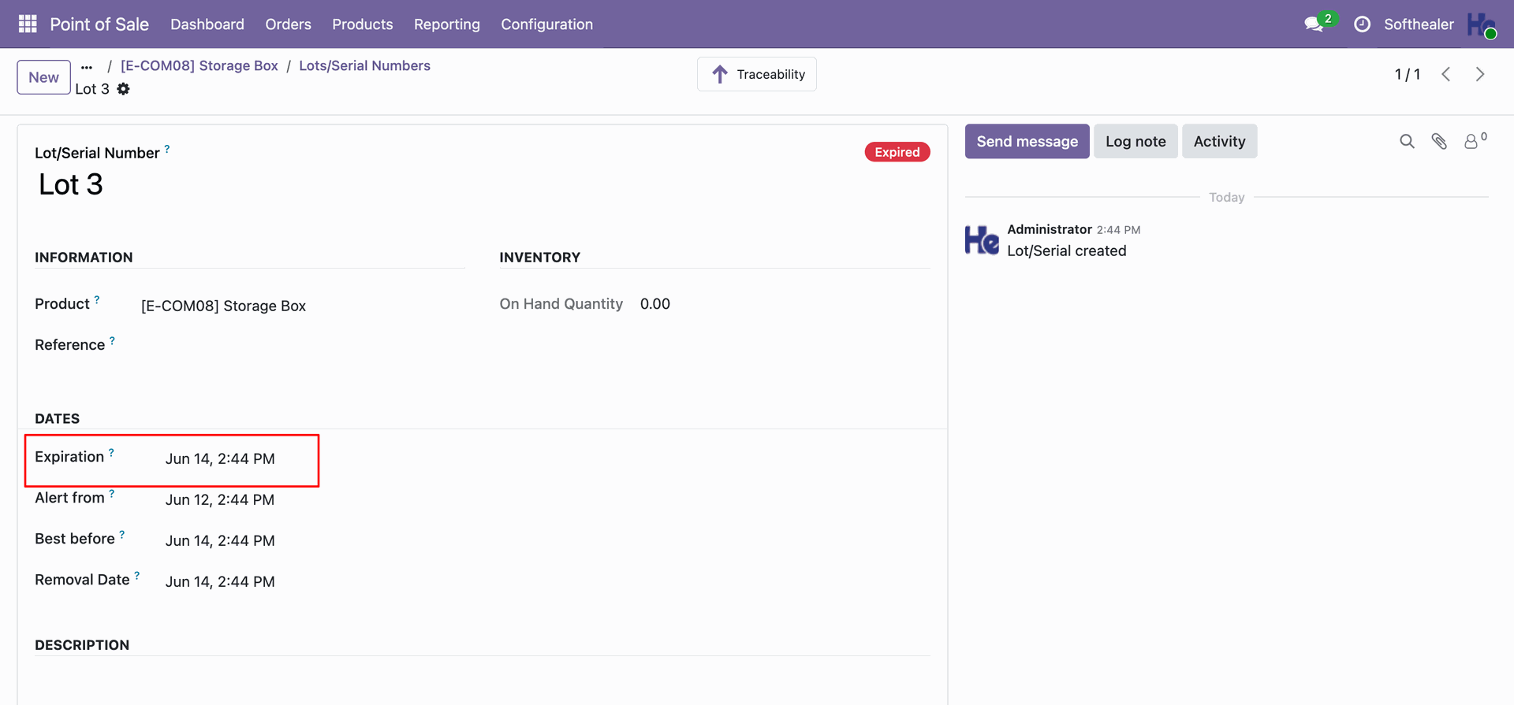The image size is (1514, 705).
Task: Go to the previous record arrow
Action: click(1446, 74)
